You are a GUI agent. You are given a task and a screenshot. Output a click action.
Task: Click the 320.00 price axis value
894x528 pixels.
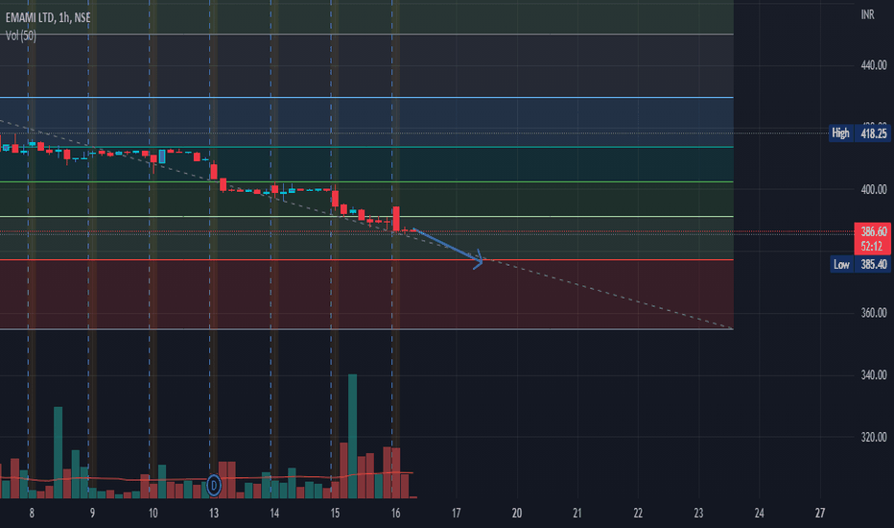point(874,437)
